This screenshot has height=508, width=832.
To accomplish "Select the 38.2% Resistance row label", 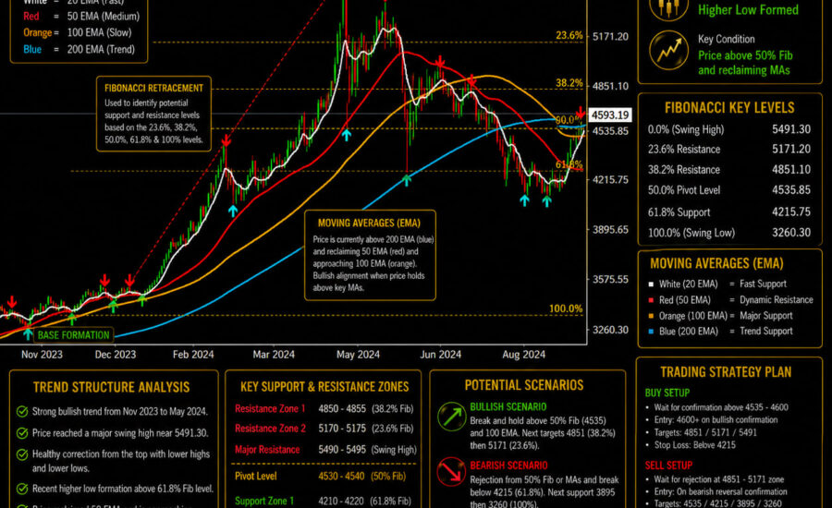I will (684, 170).
